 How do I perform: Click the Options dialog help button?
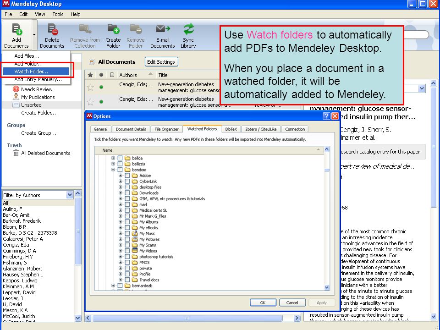coord(326,116)
